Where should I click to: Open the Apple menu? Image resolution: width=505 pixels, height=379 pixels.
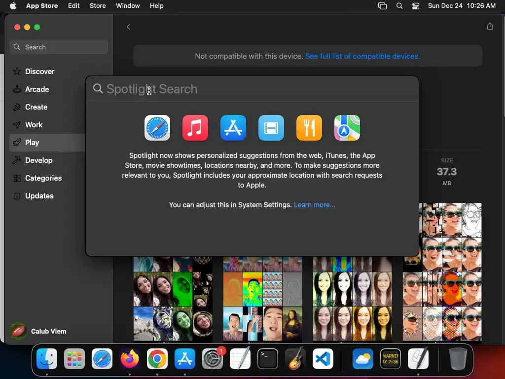(x=13, y=5)
